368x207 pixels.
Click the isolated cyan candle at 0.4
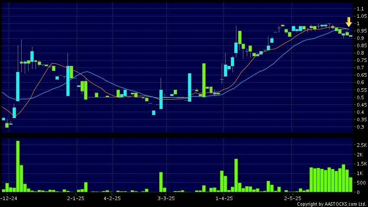tap(154, 113)
